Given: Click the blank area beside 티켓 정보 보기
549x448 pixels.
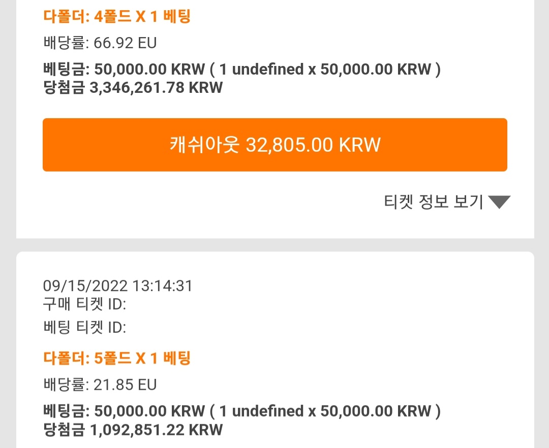Looking at the screenshot, I should click(210, 202).
